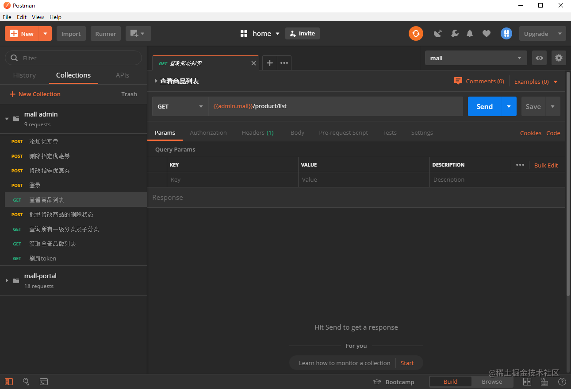571x389 pixels.
Task: Toggle the environment quick look eye
Action: point(539,58)
